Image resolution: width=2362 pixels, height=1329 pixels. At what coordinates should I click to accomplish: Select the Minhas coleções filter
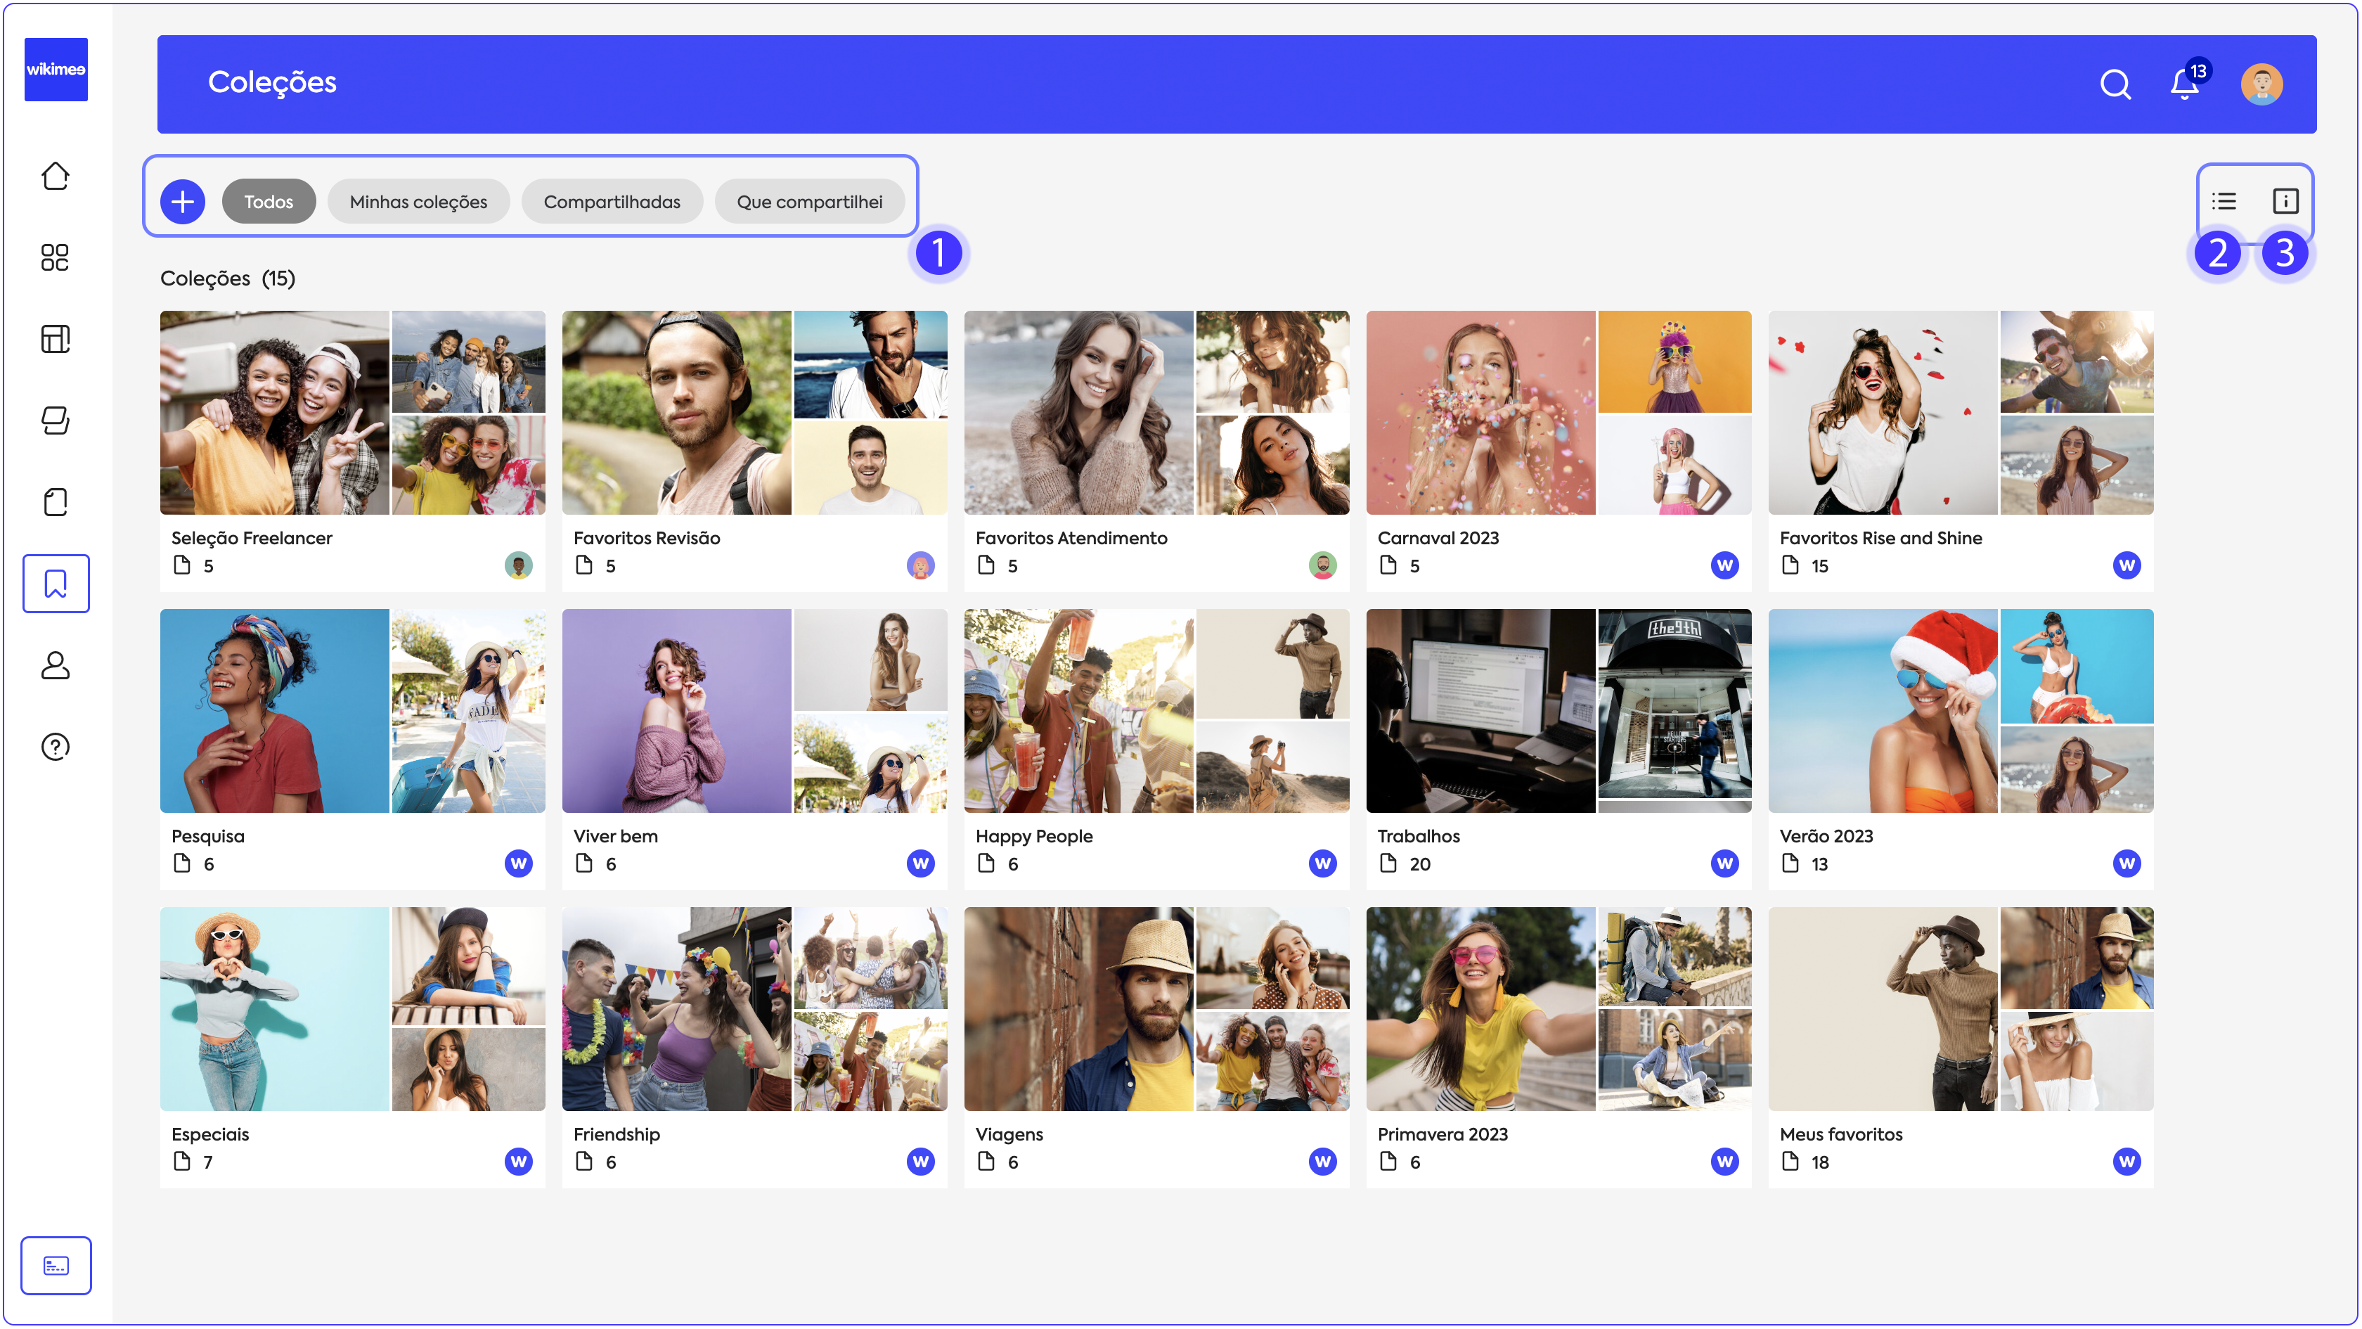[x=418, y=202]
